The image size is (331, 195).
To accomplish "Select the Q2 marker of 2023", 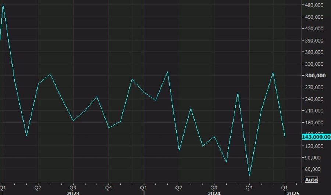I will click(38, 187).
